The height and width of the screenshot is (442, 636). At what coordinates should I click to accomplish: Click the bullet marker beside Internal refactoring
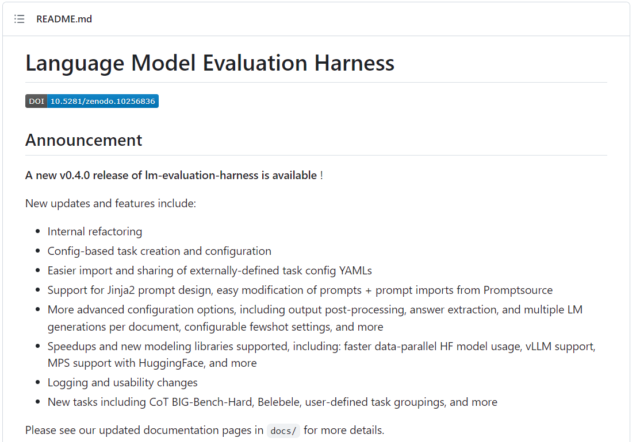37,231
